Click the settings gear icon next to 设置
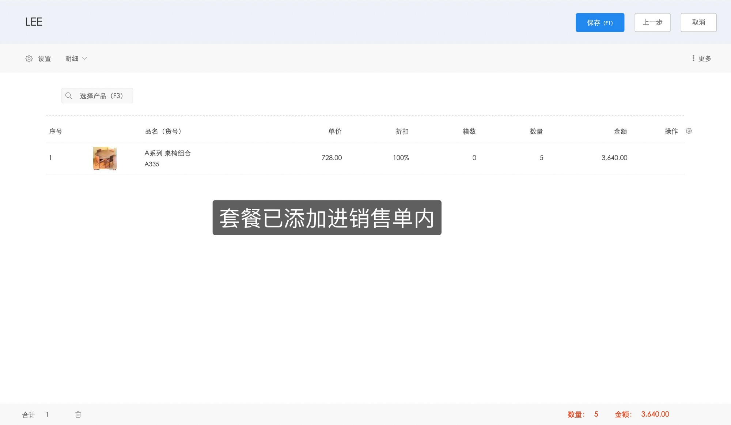Screen dimensions: 731x425 tap(29, 59)
